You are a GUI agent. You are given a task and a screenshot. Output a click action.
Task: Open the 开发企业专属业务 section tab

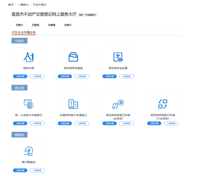[x=24, y=32]
